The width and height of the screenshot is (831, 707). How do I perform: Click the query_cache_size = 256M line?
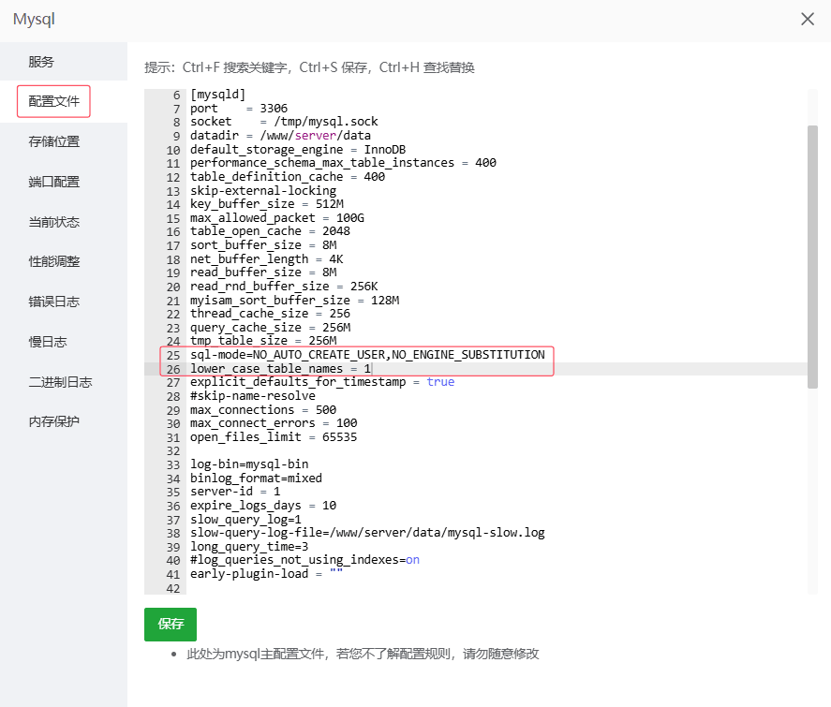[x=271, y=328]
